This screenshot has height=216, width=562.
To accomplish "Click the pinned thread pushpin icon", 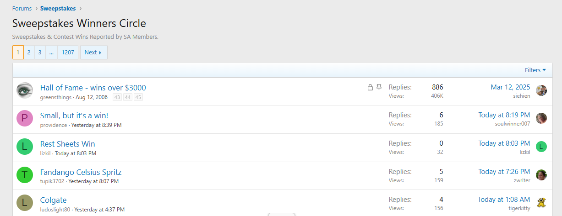I will point(379,87).
